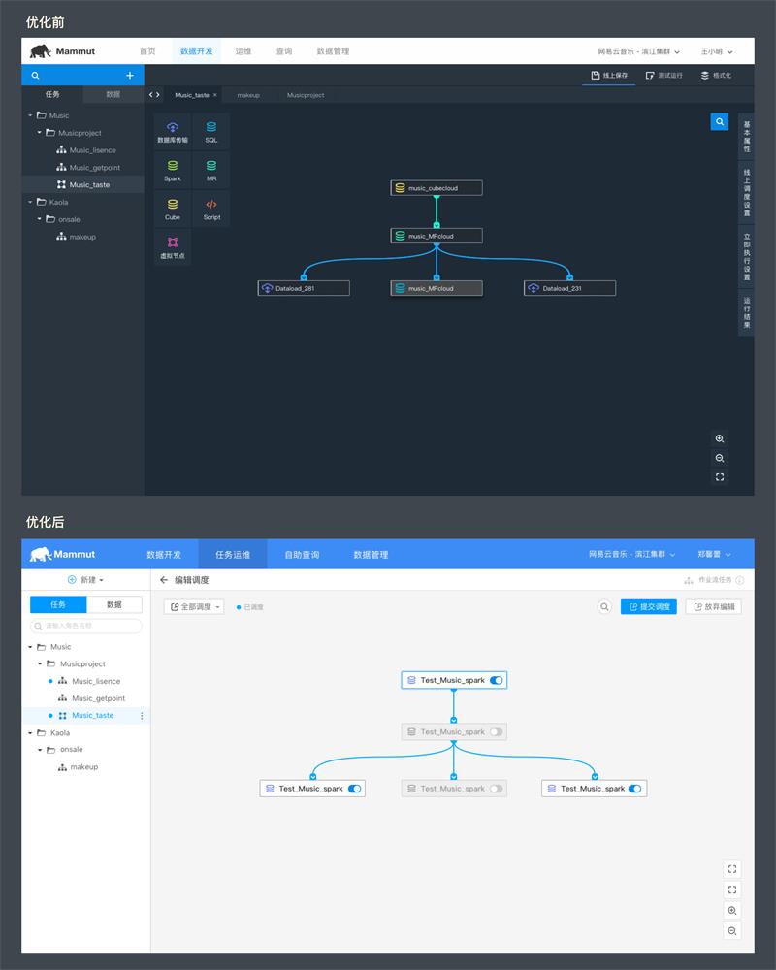Screen dimensions: 776x970
Task: Toggle the switch on the top Test_Music_spark node
Action: click(497, 681)
